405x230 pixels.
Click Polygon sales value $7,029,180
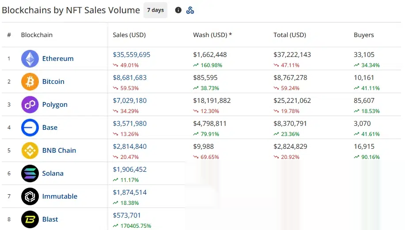tap(130, 101)
